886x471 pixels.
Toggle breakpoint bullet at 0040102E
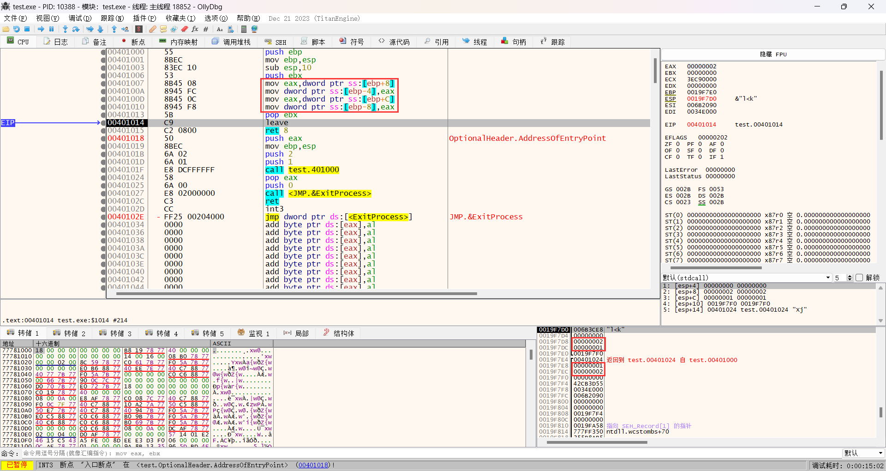tap(103, 217)
